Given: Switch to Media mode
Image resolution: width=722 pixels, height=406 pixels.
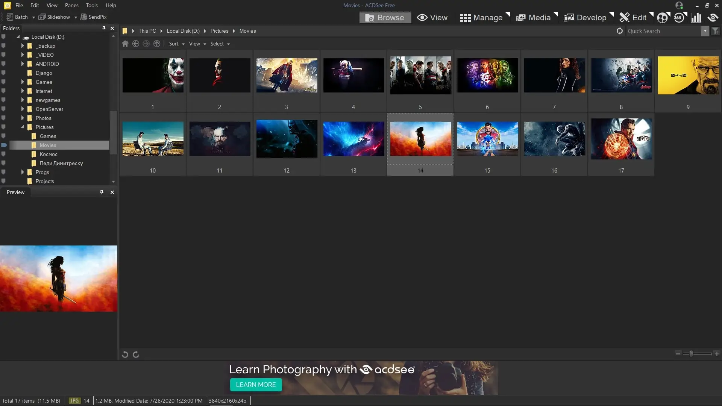Looking at the screenshot, I should click(533, 18).
